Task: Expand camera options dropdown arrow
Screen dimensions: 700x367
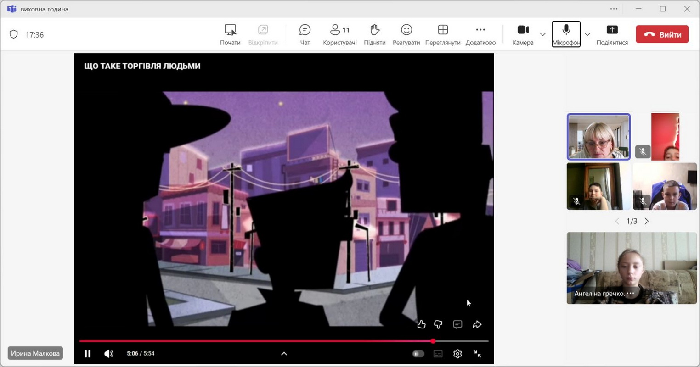Action: point(542,34)
